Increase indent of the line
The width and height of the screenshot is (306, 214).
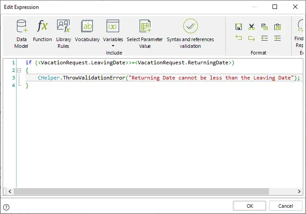(277, 38)
